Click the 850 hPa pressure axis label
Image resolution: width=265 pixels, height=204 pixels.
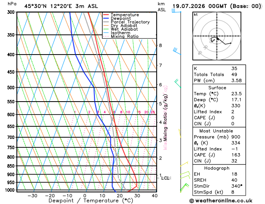[x=12, y=166]
